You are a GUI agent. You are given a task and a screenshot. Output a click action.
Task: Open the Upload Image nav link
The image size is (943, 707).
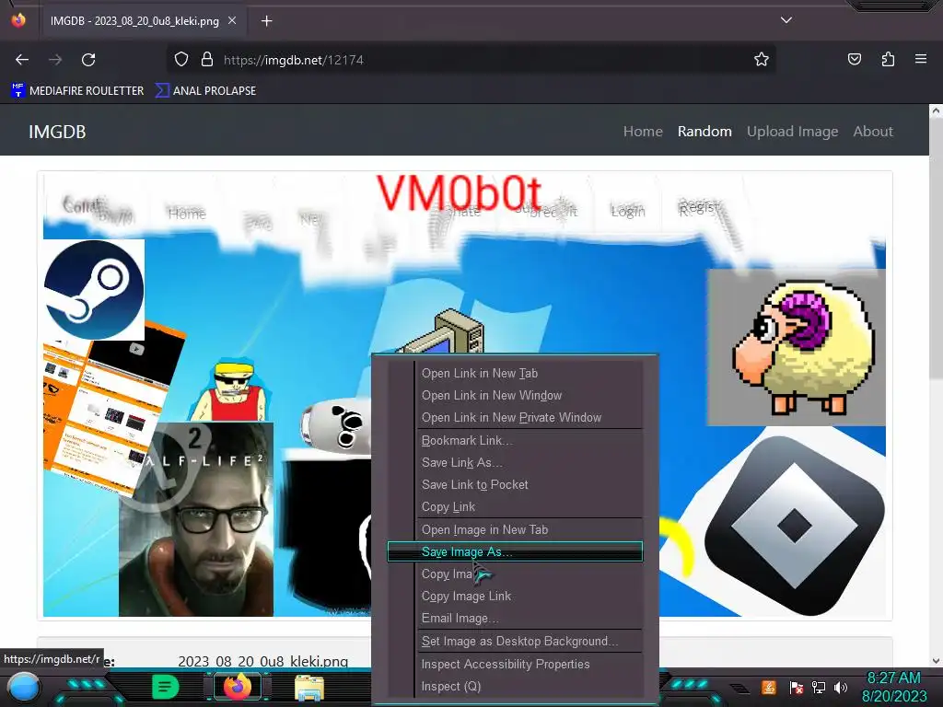tap(792, 131)
